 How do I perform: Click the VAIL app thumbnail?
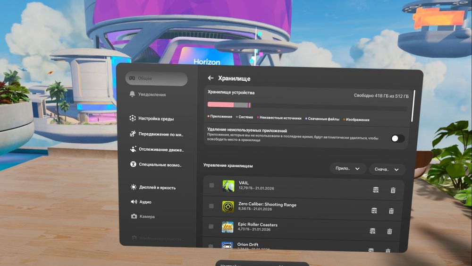[x=228, y=186]
